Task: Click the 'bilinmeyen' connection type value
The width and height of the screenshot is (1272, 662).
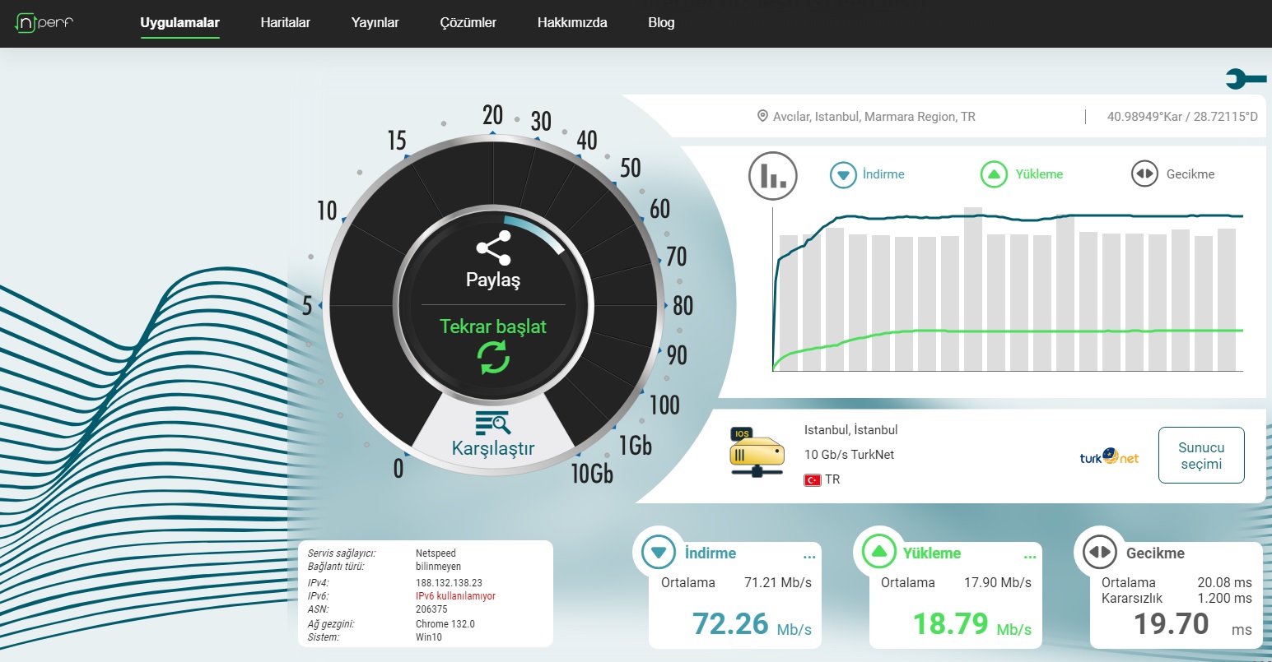Action: click(x=438, y=567)
